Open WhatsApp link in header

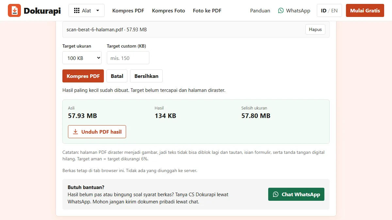pyautogui.click(x=294, y=10)
